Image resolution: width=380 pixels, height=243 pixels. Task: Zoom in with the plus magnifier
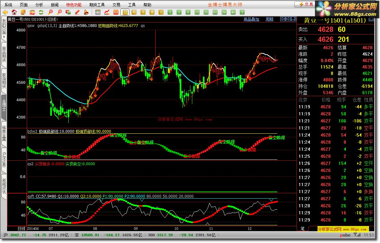tap(51, 12)
